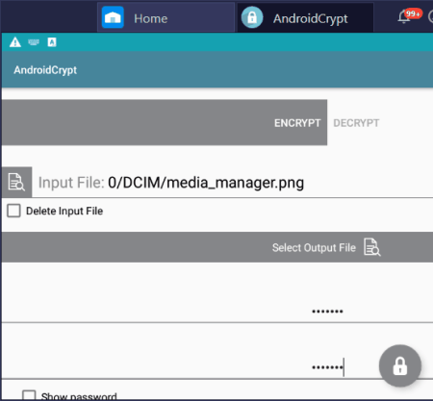Switch to DECRYPT mode
Screen dimensions: 433x401
[356, 123]
